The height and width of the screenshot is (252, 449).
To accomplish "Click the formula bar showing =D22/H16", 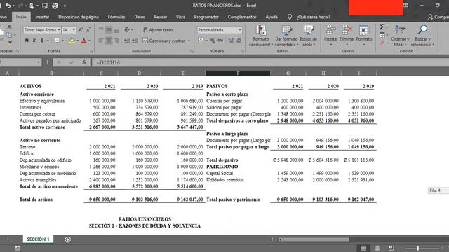I will click(x=269, y=62).
